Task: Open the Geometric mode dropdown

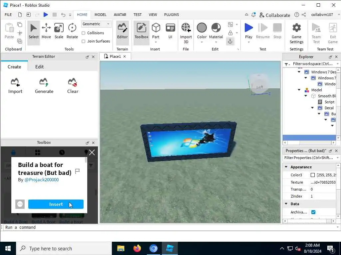Action: pyautogui.click(x=96, y=24)
